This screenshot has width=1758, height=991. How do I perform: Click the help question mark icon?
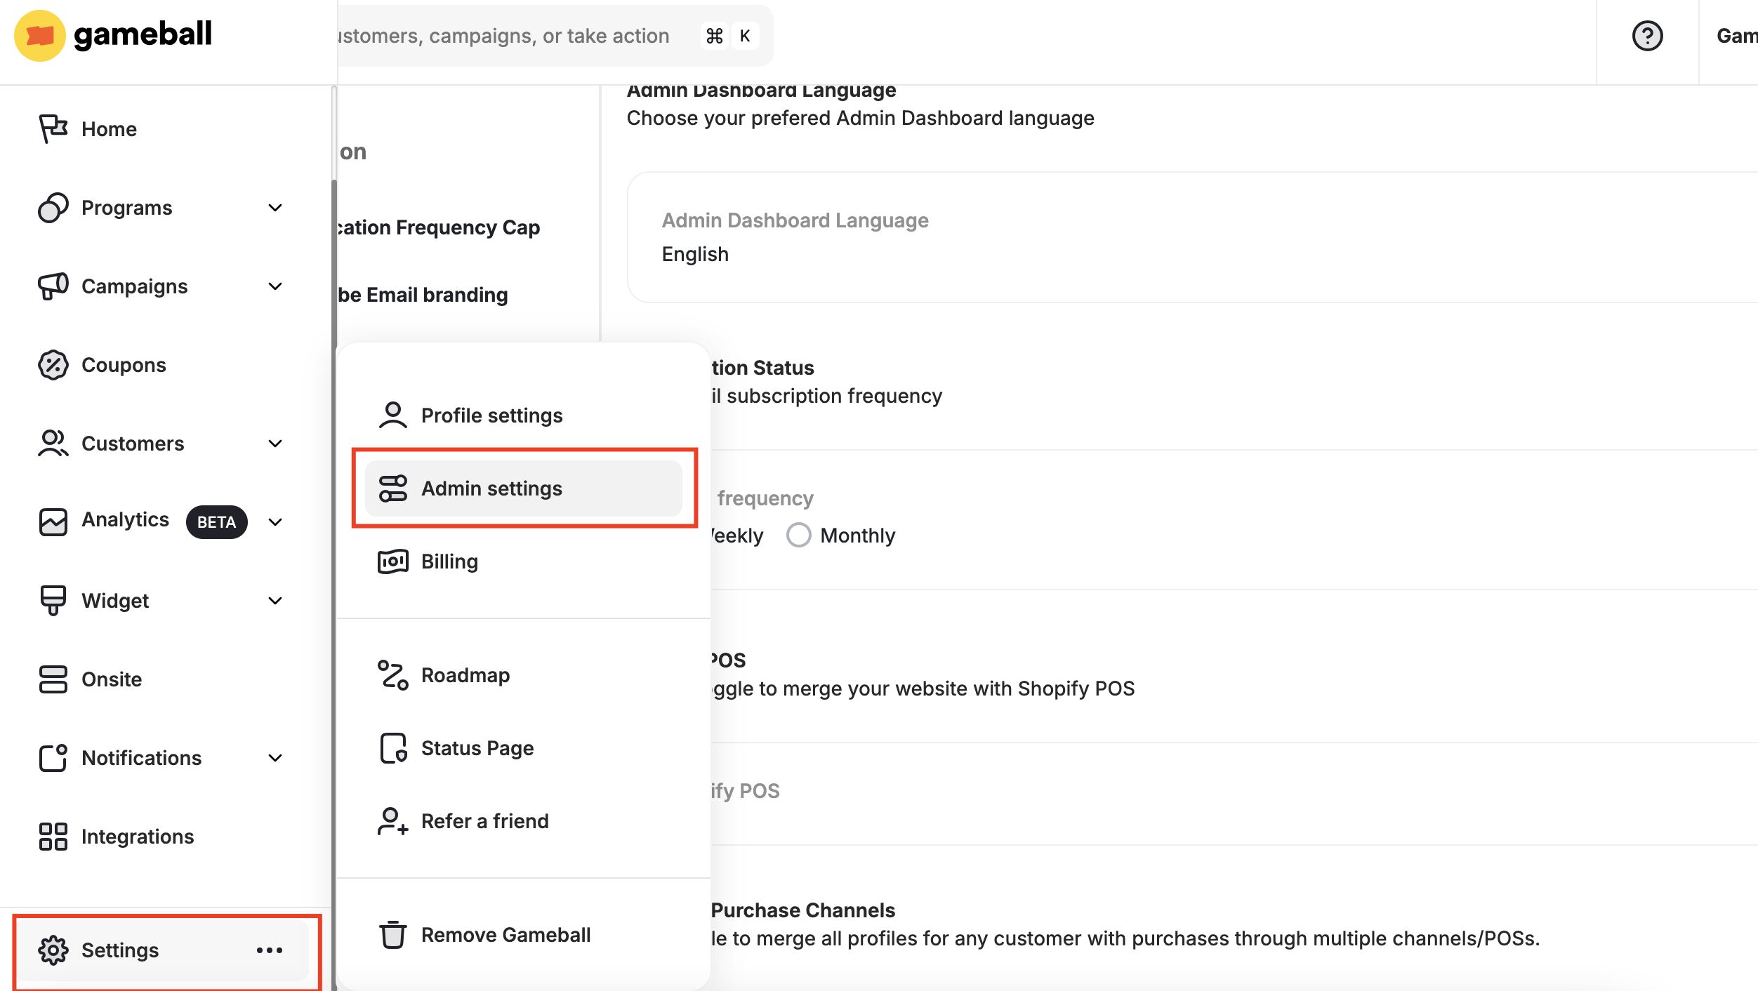click(1648, 35)
